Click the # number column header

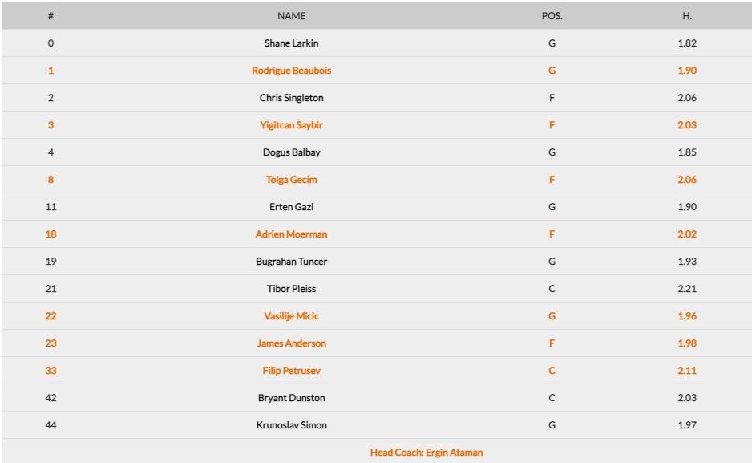(x=51, y=16)
